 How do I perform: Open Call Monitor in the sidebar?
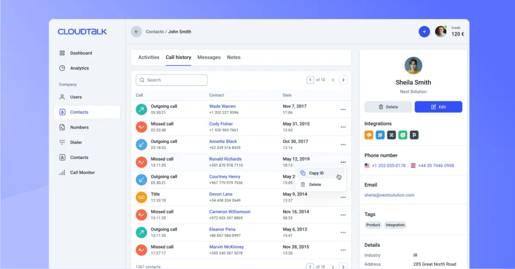tap(82, 173)
